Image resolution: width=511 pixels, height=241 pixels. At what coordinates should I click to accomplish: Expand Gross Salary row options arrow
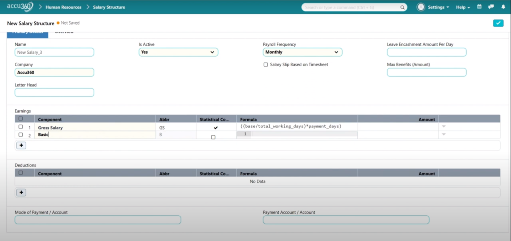[444, 126]
